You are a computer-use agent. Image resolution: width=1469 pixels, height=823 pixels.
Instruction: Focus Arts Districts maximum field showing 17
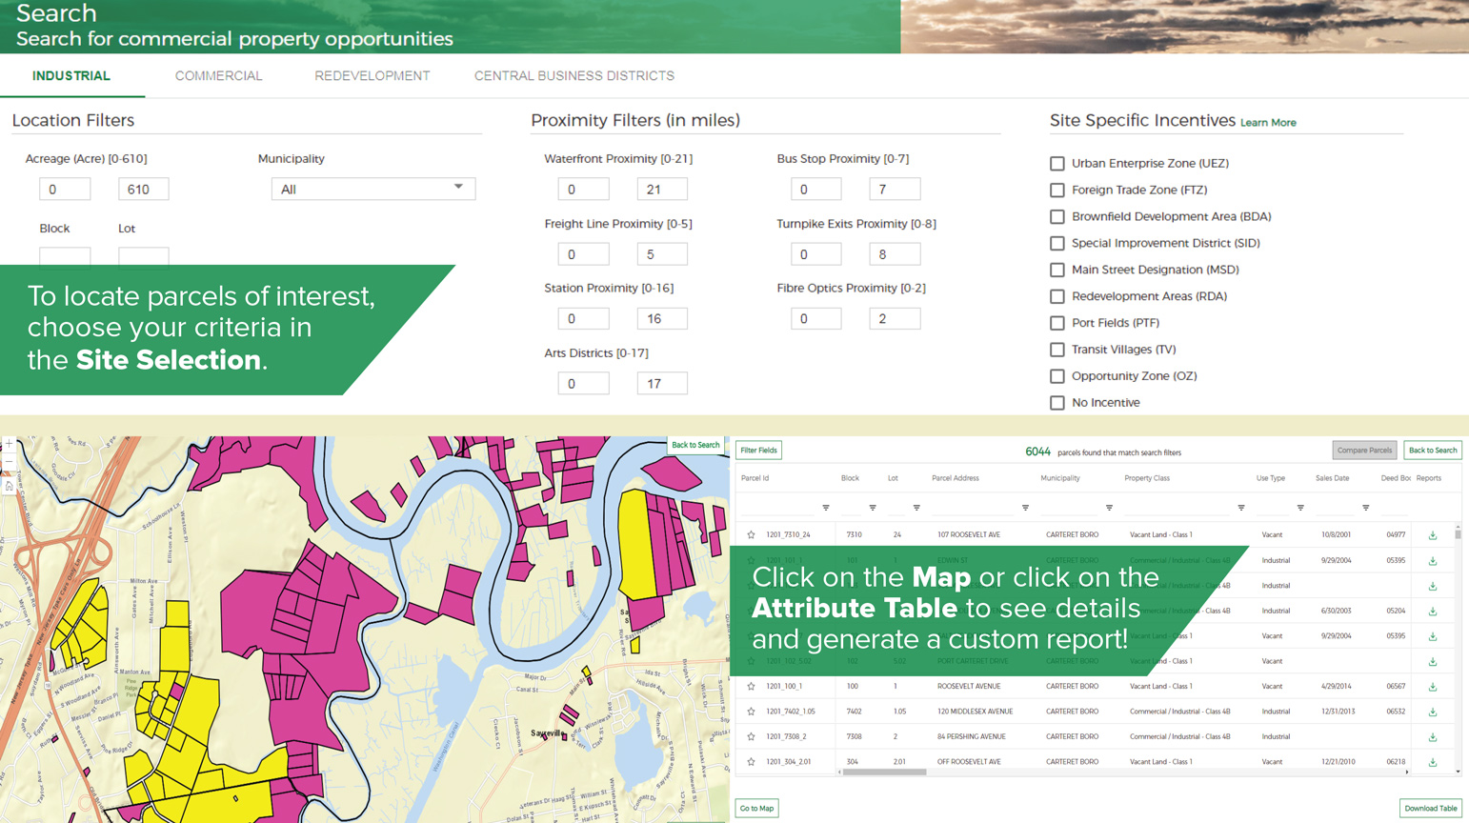(x=662, y=383)
